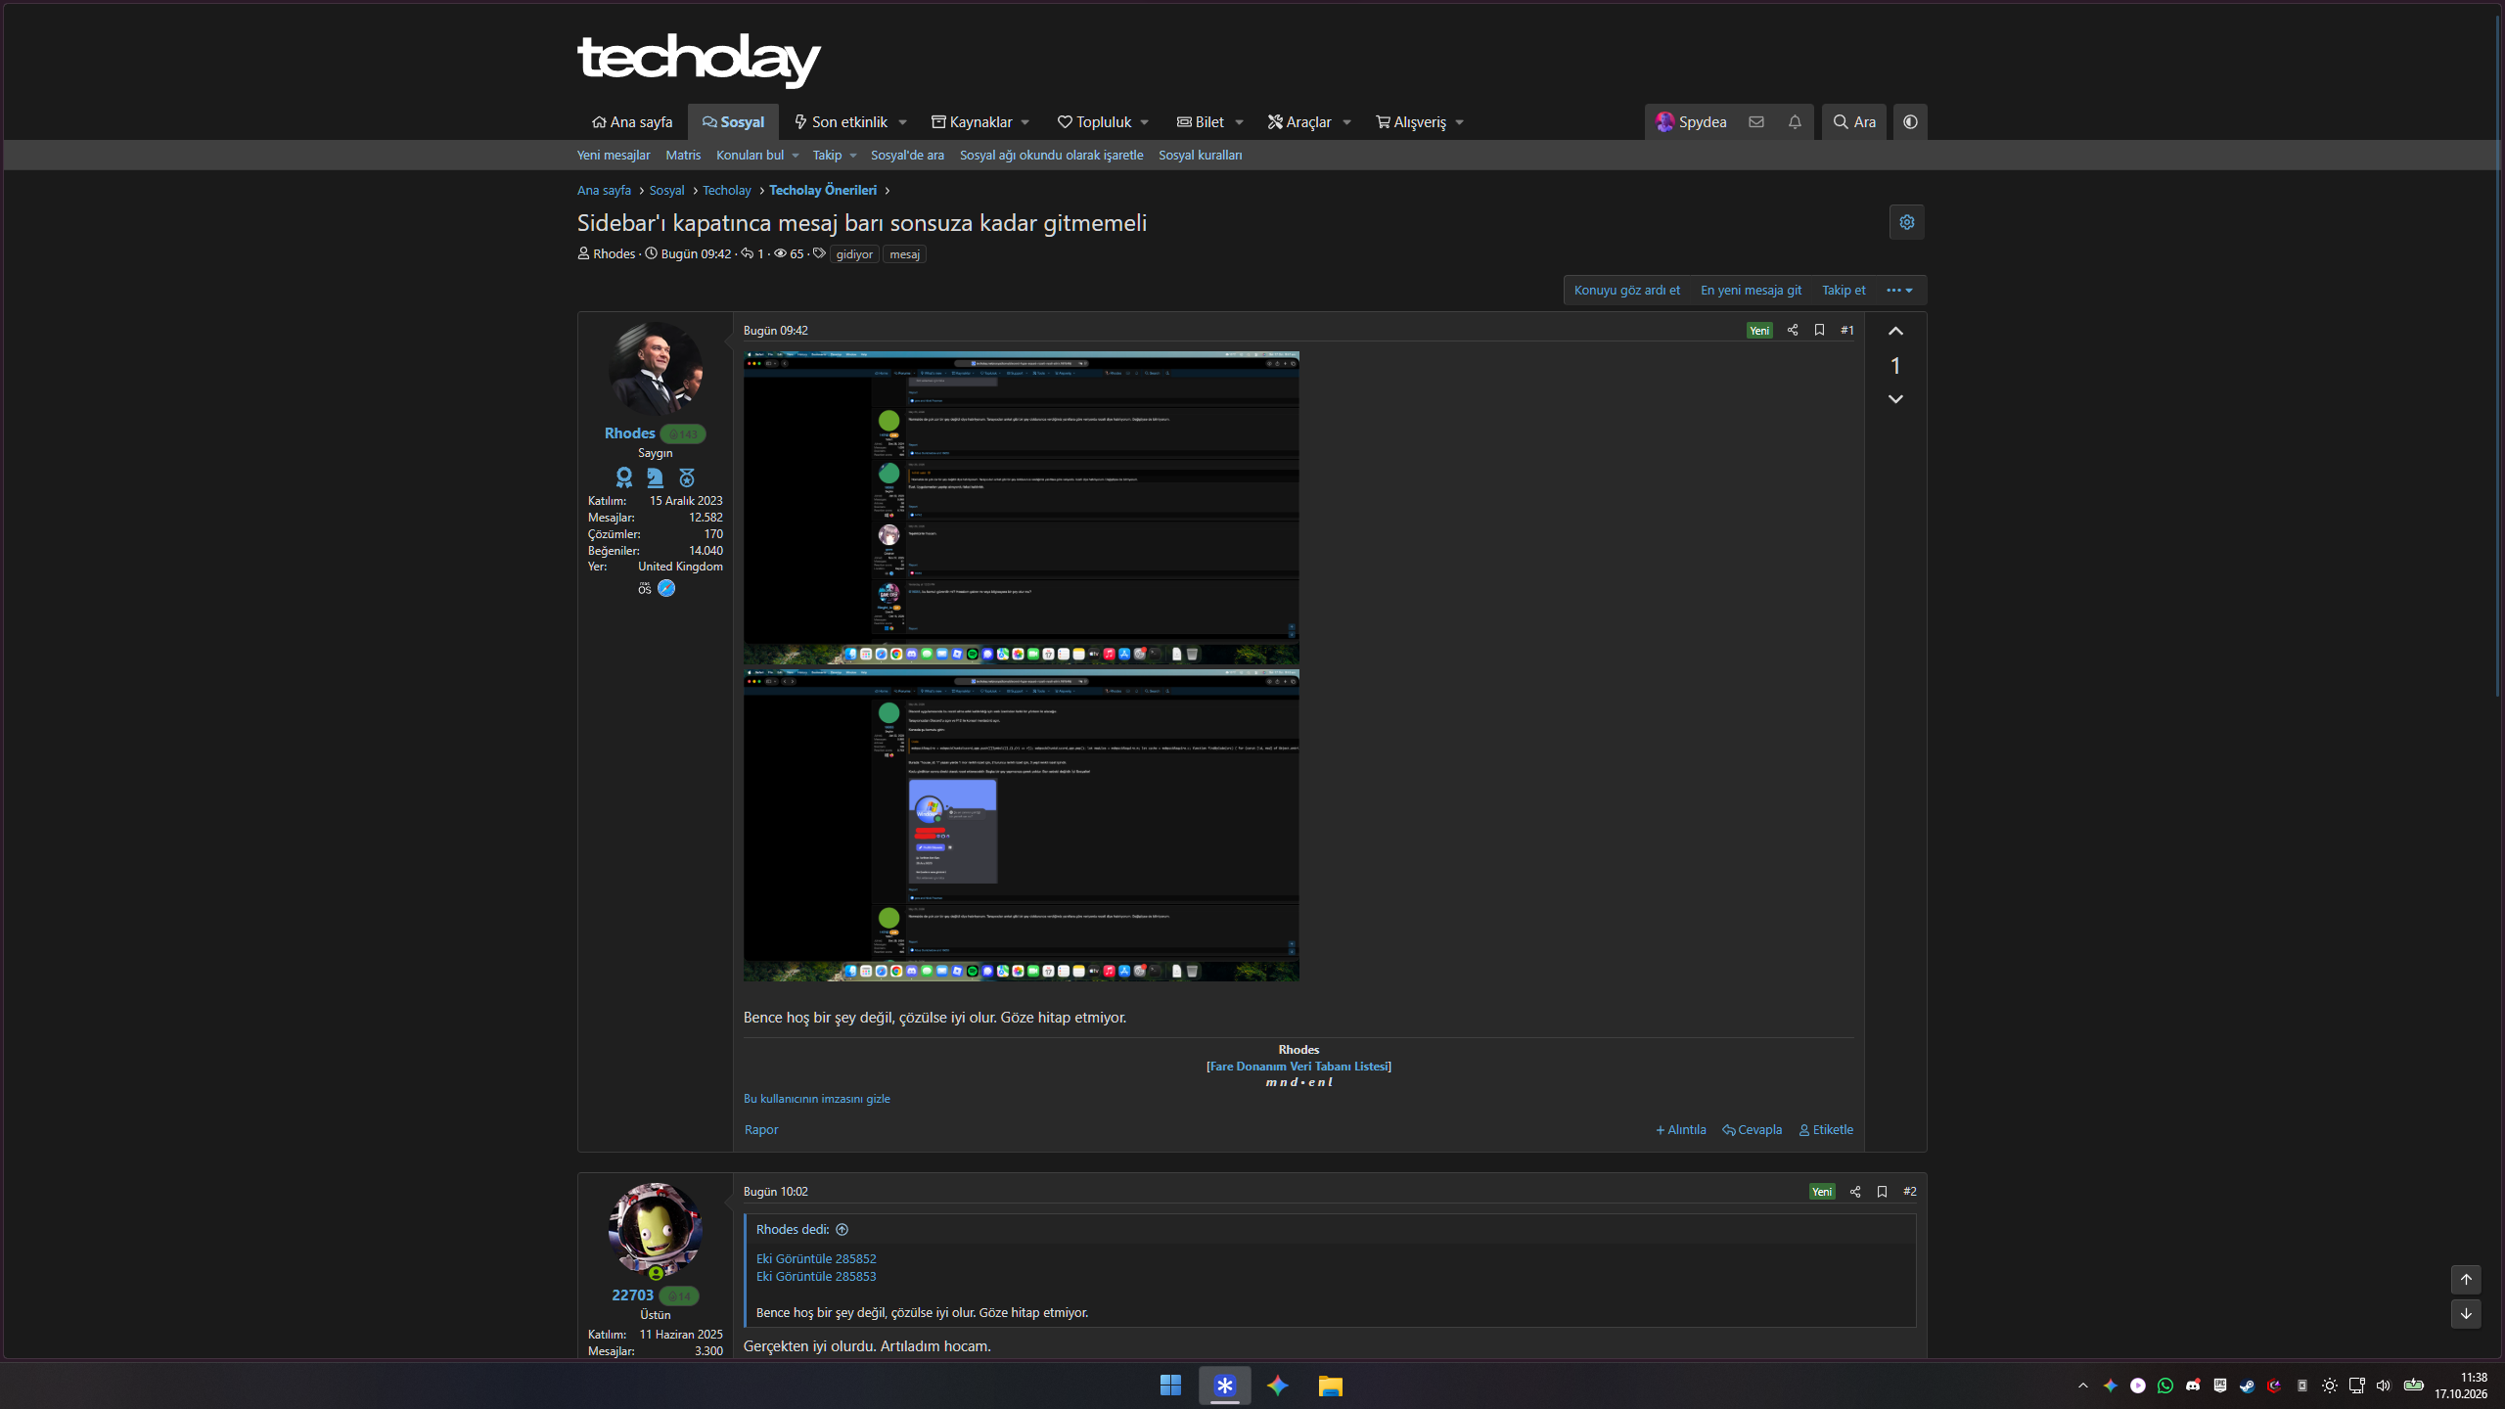Open Steam from the system tray

click(x=2248, y=1386)
